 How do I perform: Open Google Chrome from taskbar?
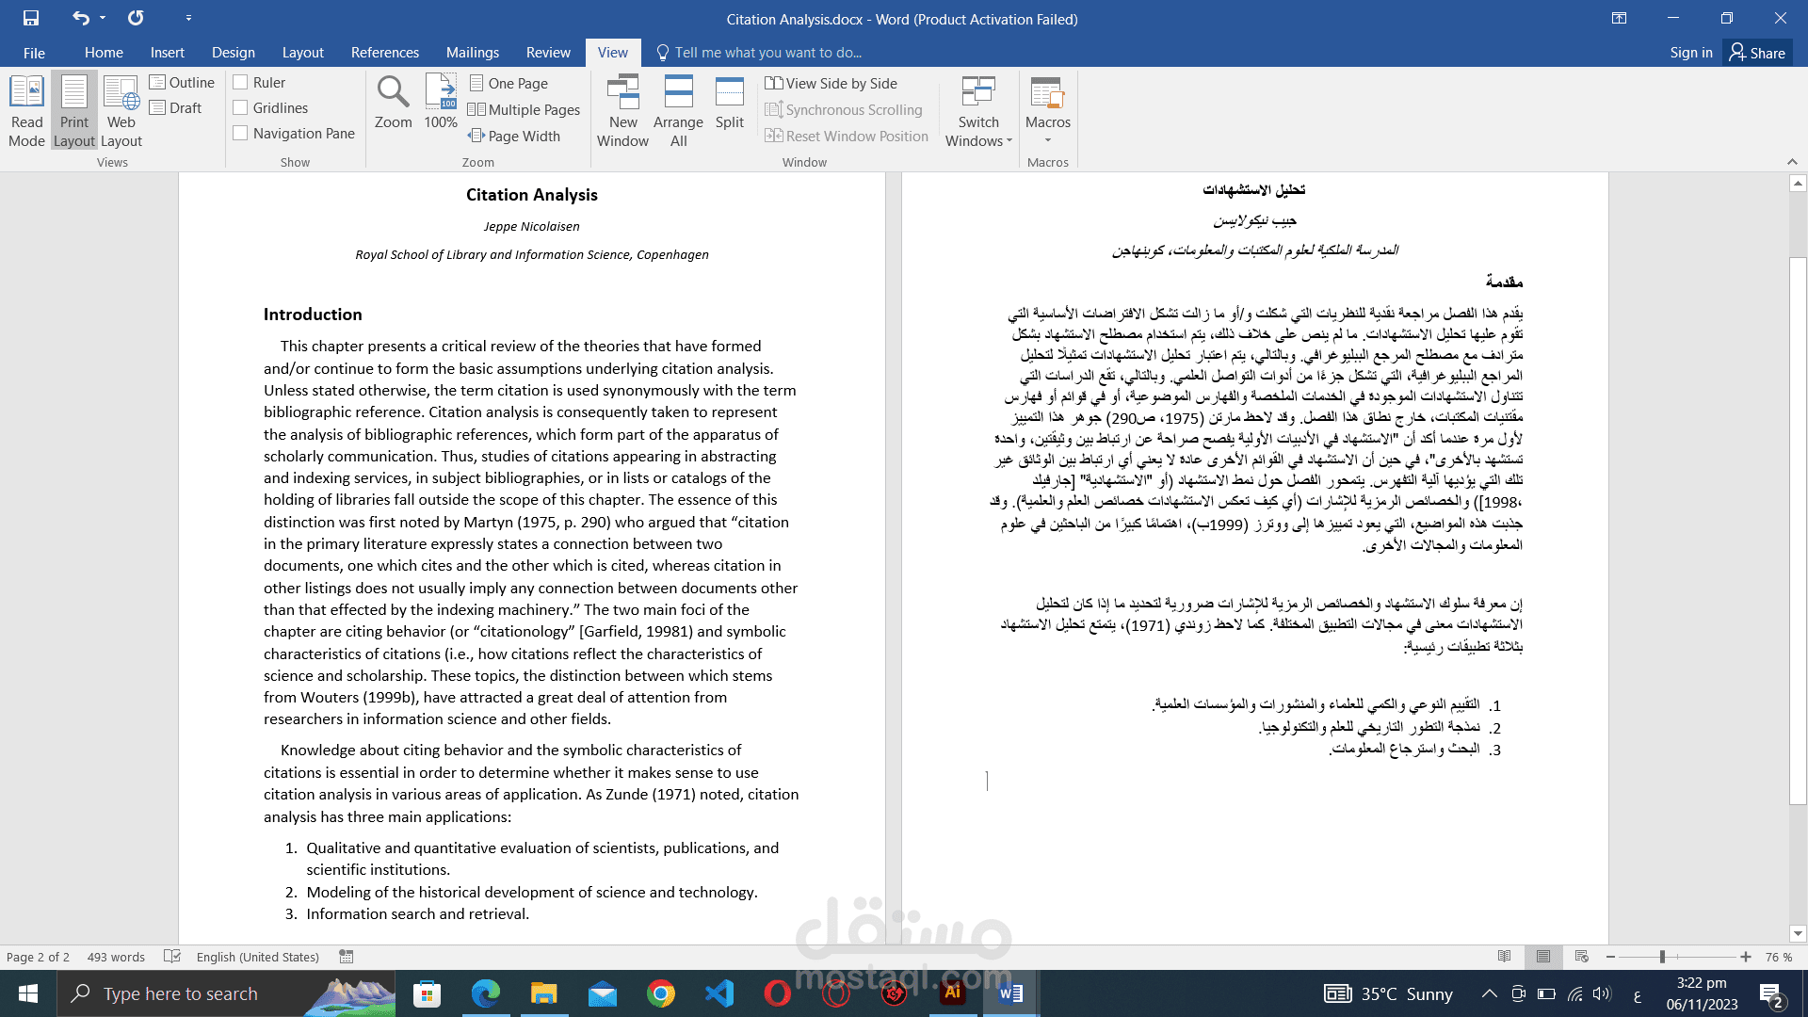pos(661,993)
